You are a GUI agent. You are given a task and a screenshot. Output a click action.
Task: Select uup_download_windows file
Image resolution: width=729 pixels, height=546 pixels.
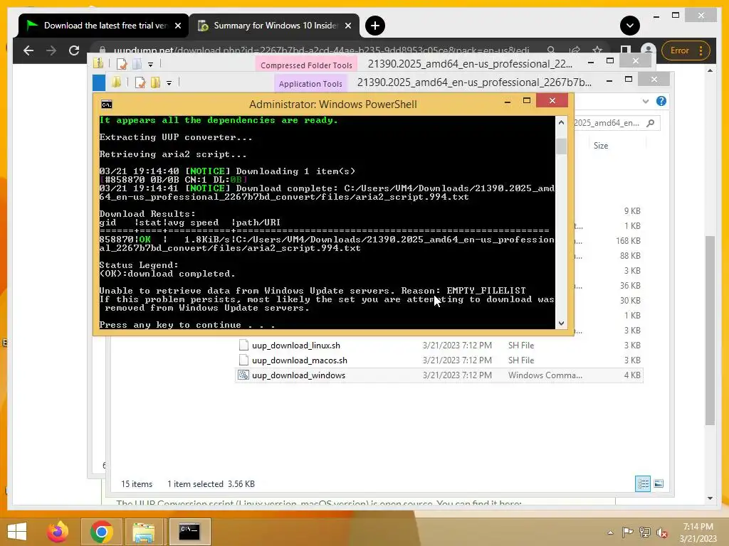click(x=298, y=375)
